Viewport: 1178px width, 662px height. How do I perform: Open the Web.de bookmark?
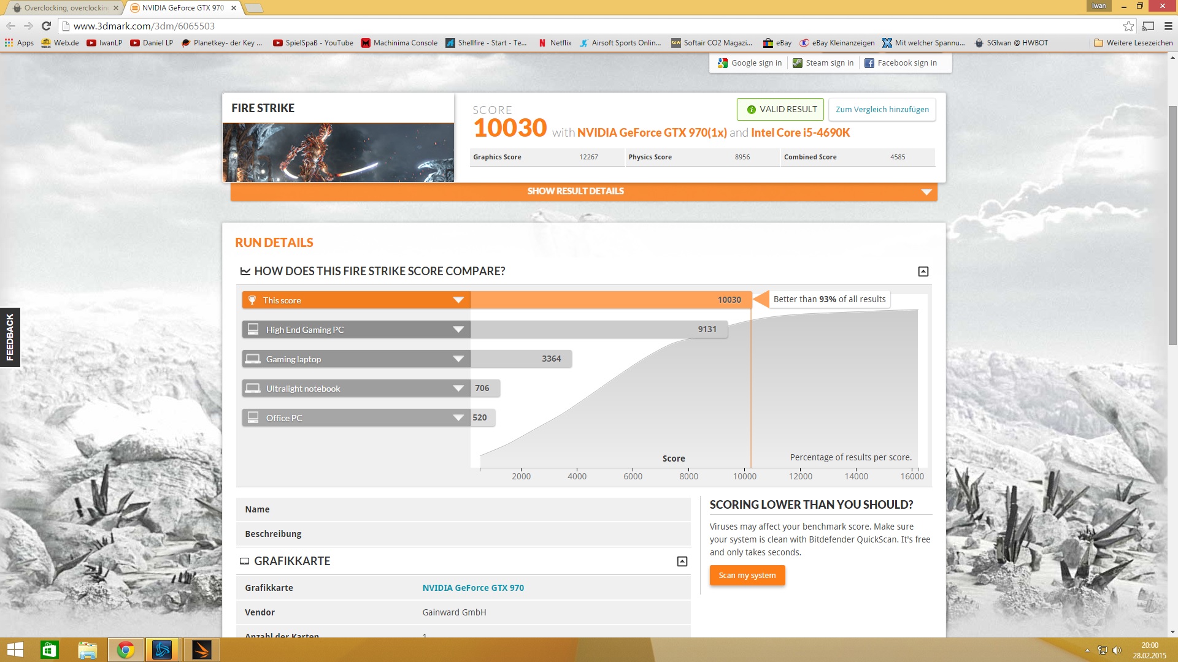coord(60,43)
